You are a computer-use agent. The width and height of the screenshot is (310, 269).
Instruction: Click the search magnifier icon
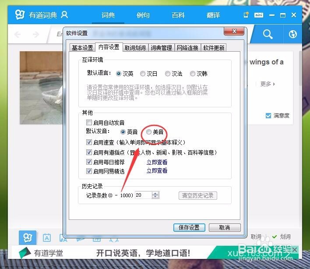click(268, 34)
